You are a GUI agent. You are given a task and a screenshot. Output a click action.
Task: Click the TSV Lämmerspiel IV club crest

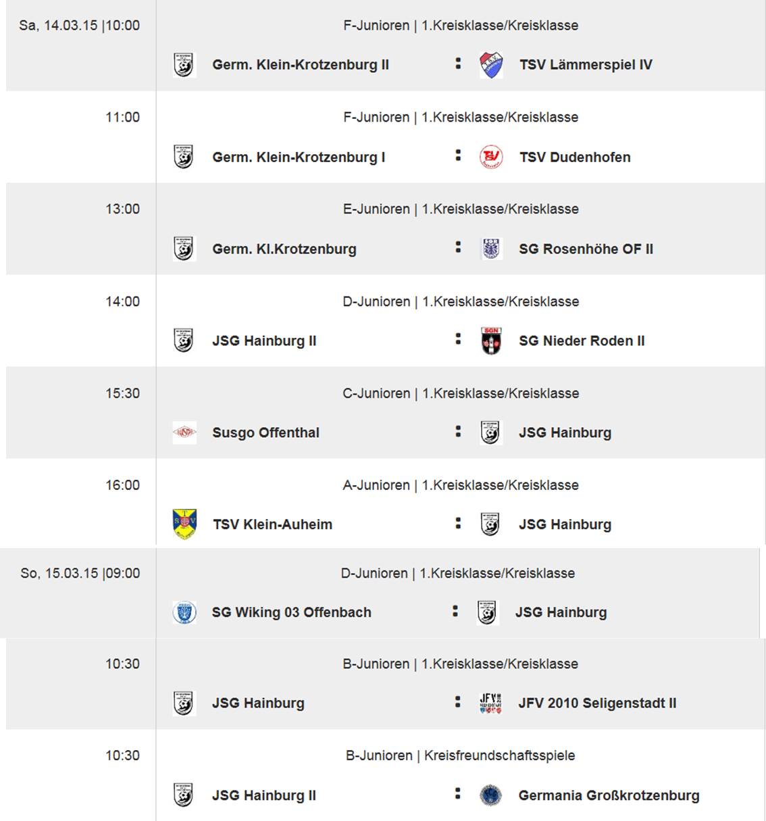pos(491,65)
